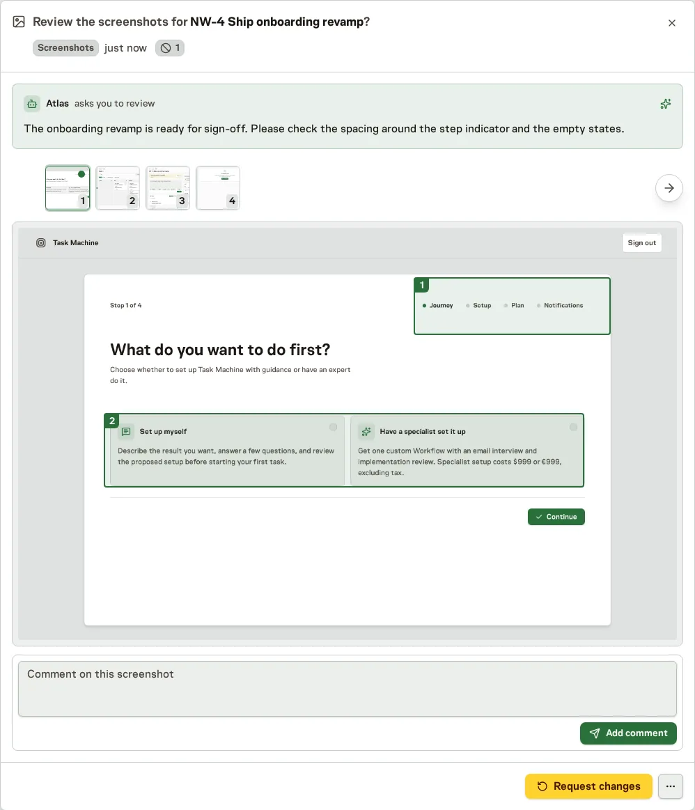Click the Step 1 of 4 label
This screenshot has width=695, height=810.
125,305
